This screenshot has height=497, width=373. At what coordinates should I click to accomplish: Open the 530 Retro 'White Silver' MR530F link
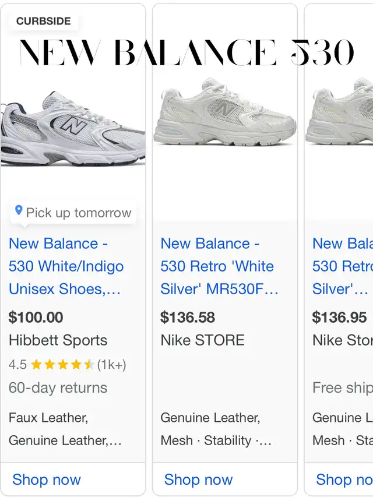click(x=219, y=266)
